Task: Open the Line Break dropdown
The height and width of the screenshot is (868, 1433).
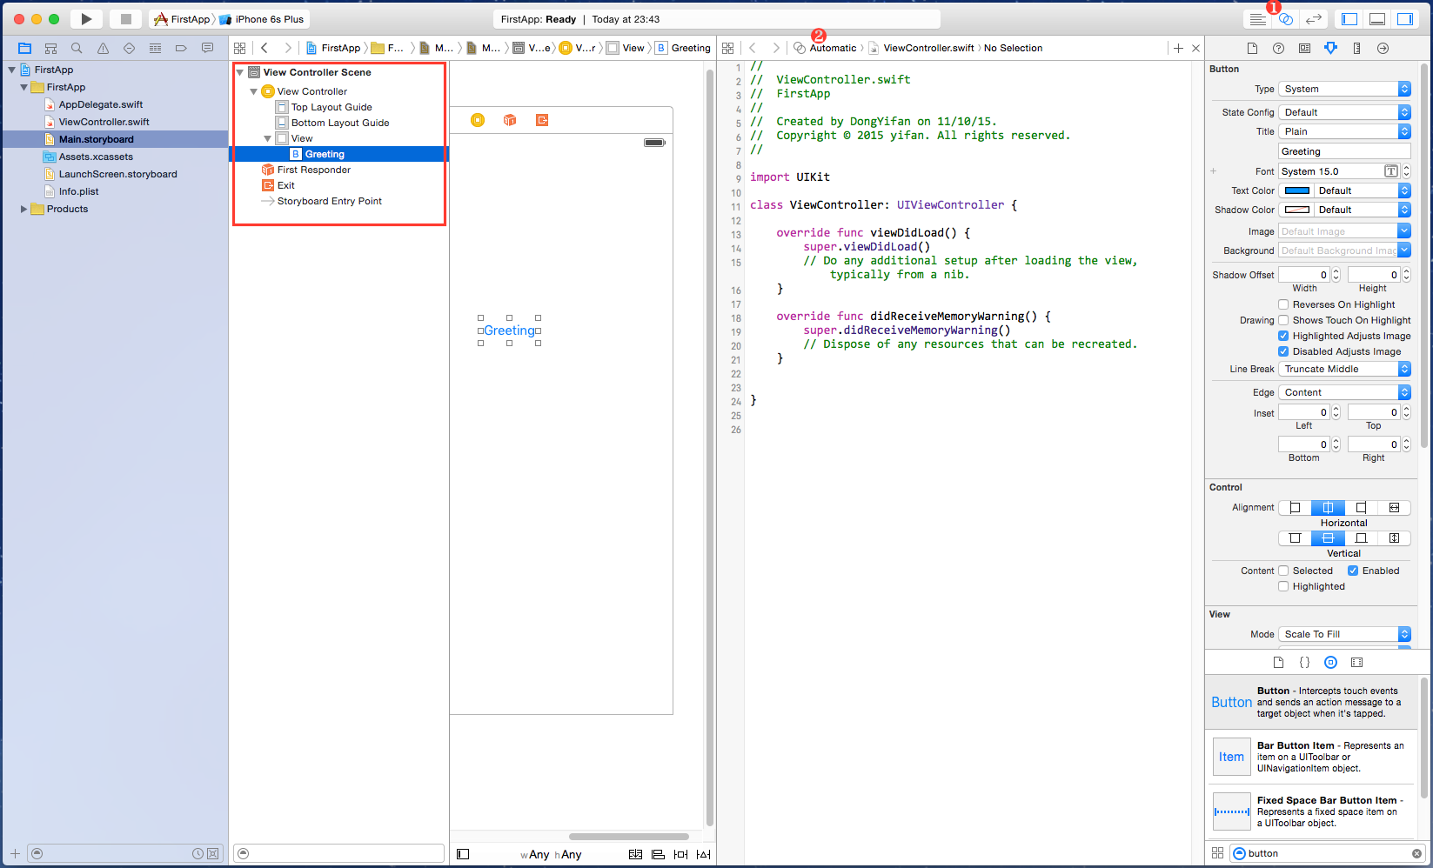Action: pos(1343,369)
